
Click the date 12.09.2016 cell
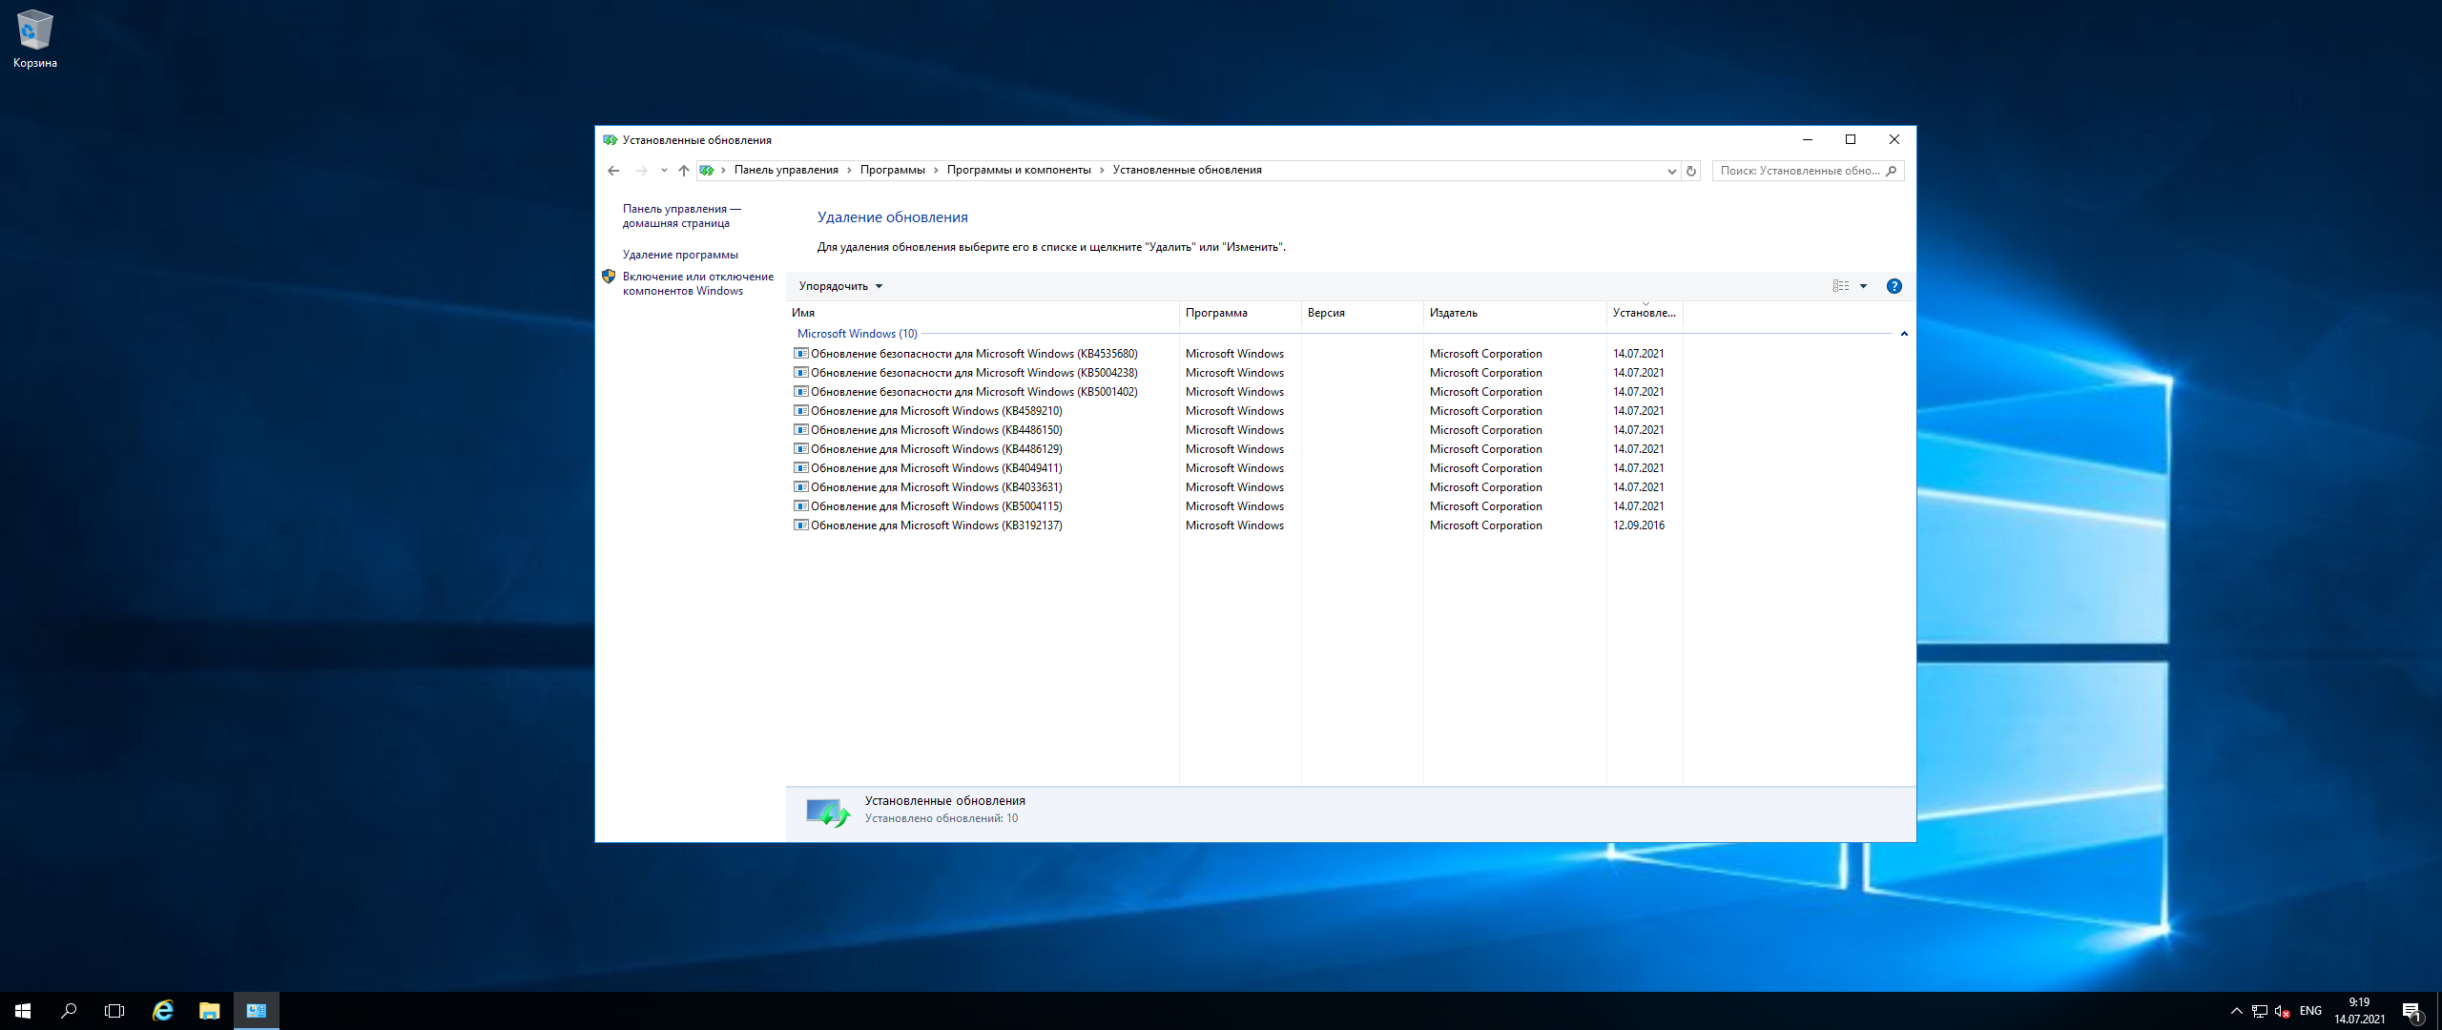1639,525
